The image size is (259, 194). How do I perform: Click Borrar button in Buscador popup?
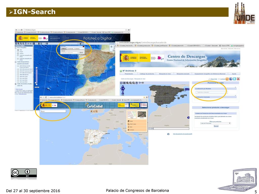[x=81, y=53]
